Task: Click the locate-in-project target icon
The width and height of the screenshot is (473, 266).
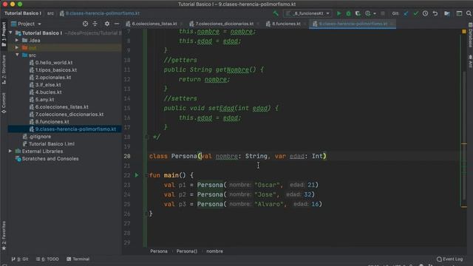Action: tap(86, 24)
